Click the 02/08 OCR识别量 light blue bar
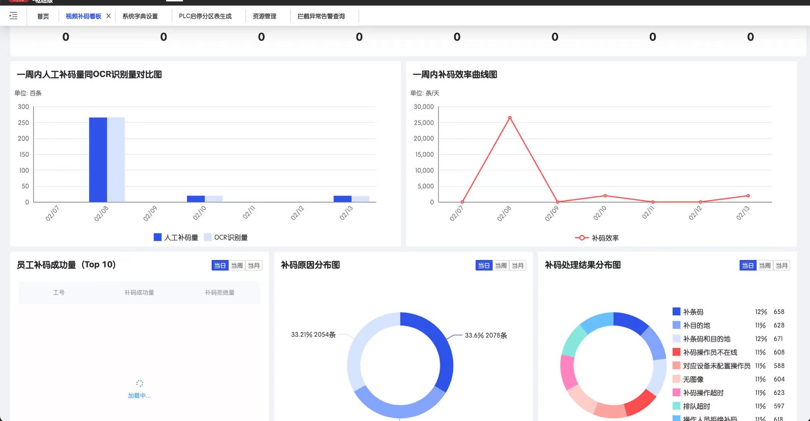 click(x=116, y=160)
